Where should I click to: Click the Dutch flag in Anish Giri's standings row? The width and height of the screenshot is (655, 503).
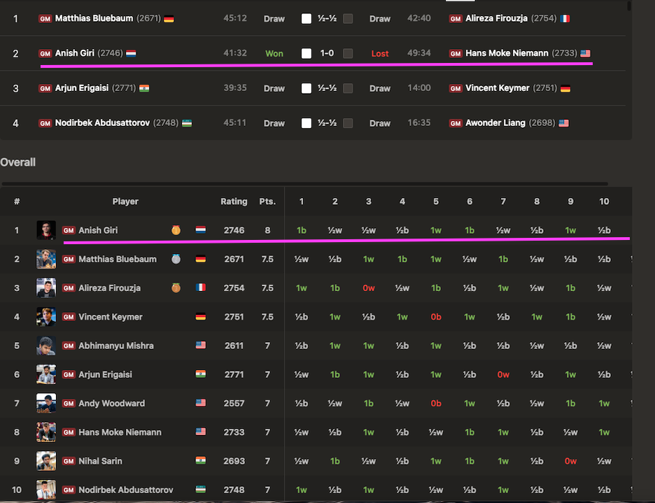200,230
